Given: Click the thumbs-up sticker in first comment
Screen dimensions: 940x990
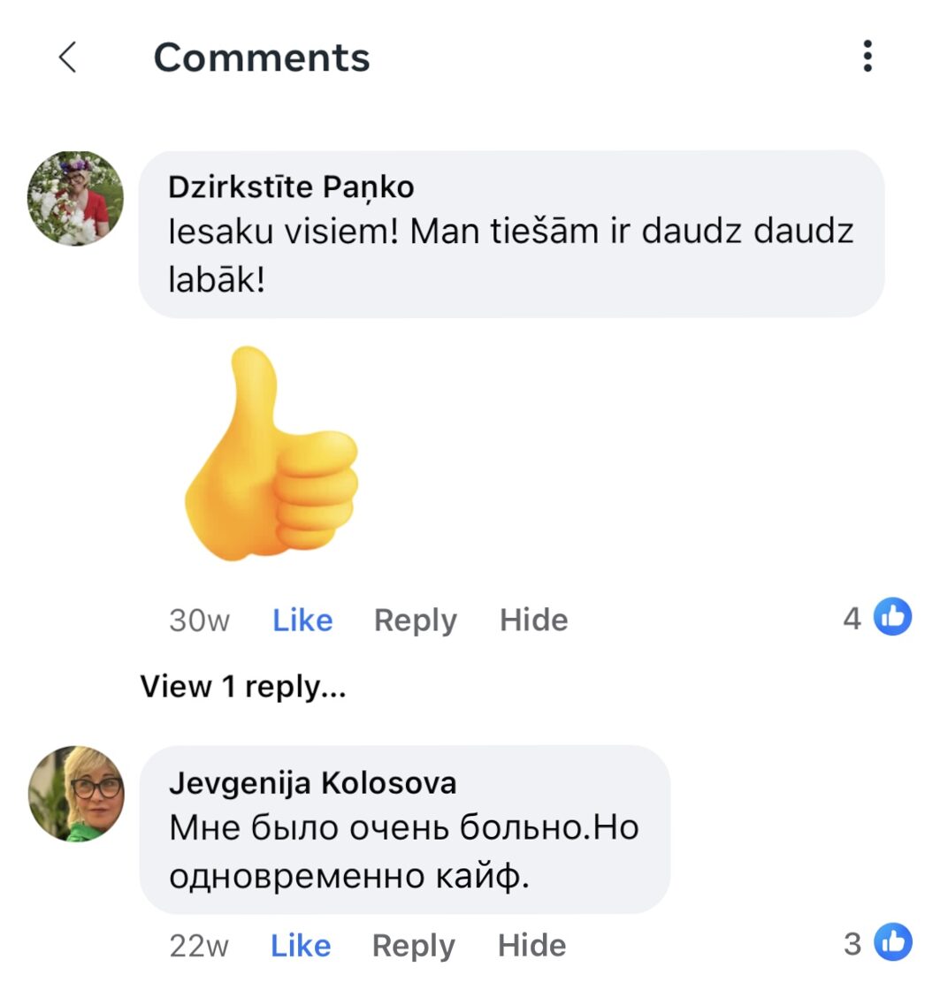Looking at the screenshot, I should tap(272, 453).
